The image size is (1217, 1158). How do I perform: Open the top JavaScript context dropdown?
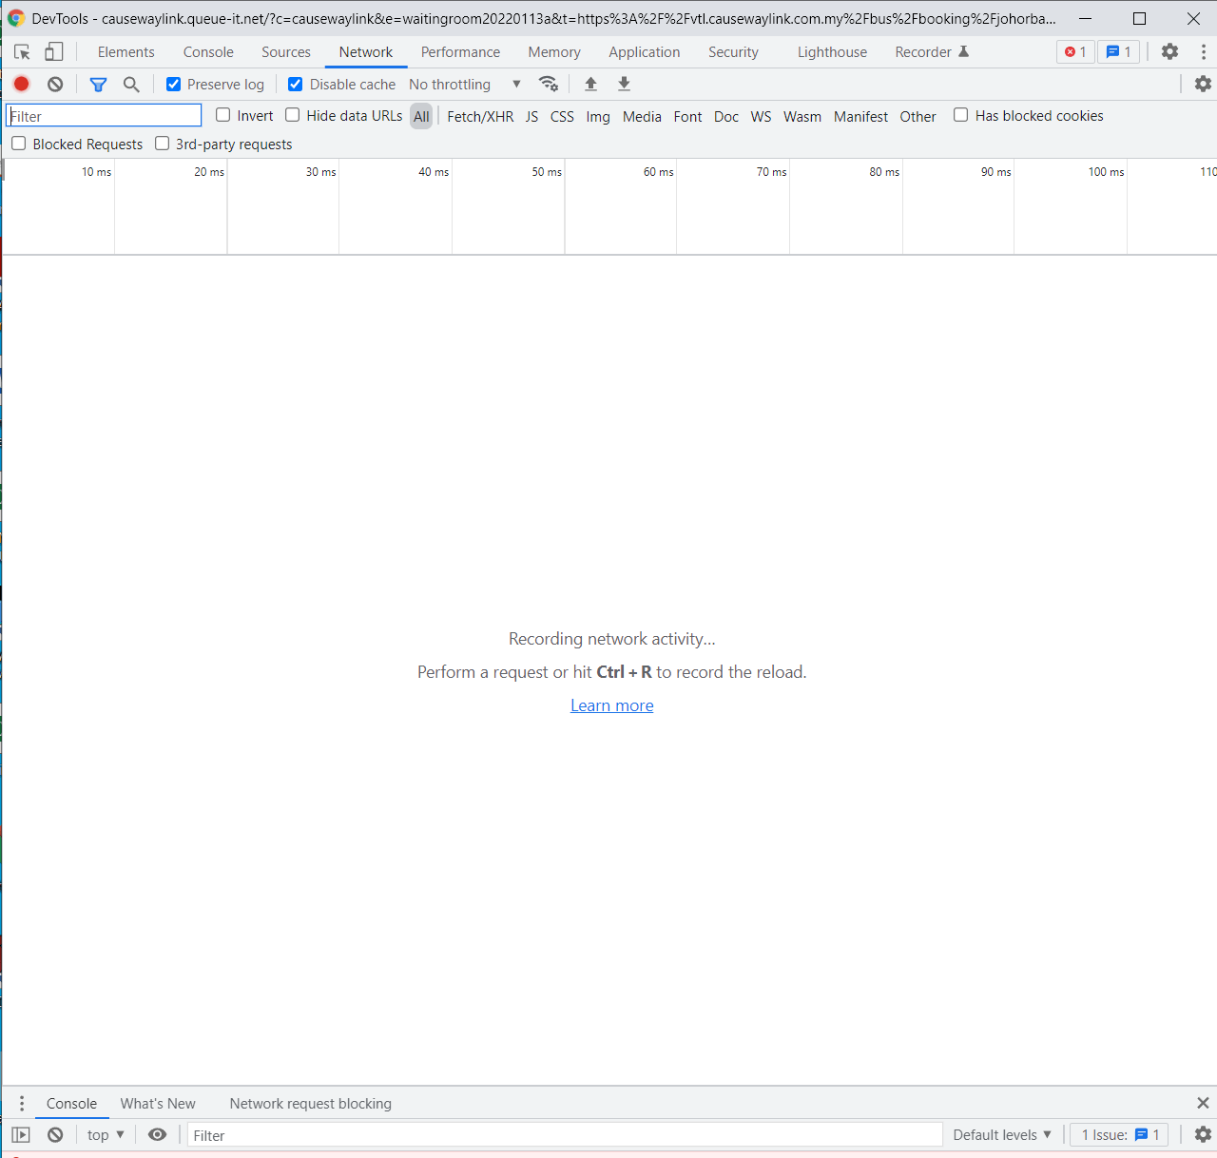[106, 1134]
